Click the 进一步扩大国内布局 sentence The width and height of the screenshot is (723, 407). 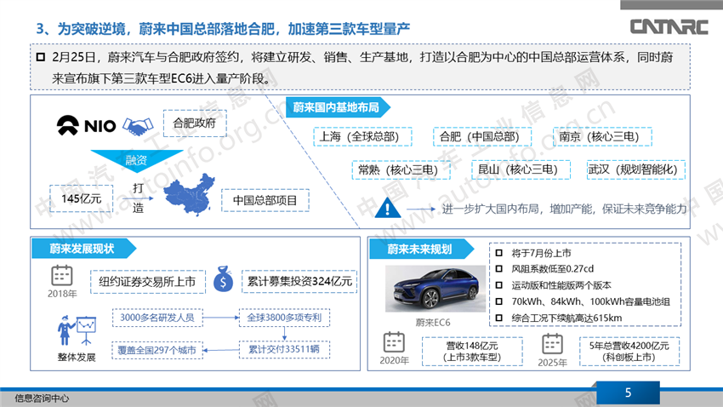pos(565,209)
